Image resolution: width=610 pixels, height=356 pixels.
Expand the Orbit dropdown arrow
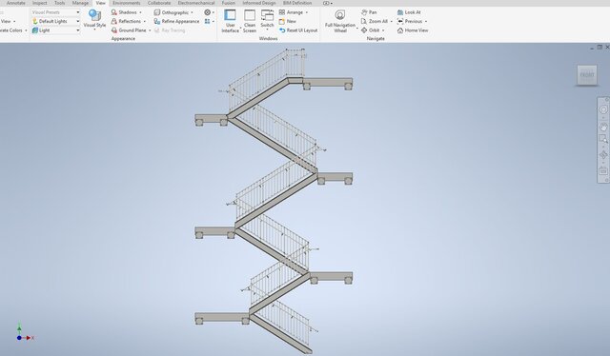[383, 30]
